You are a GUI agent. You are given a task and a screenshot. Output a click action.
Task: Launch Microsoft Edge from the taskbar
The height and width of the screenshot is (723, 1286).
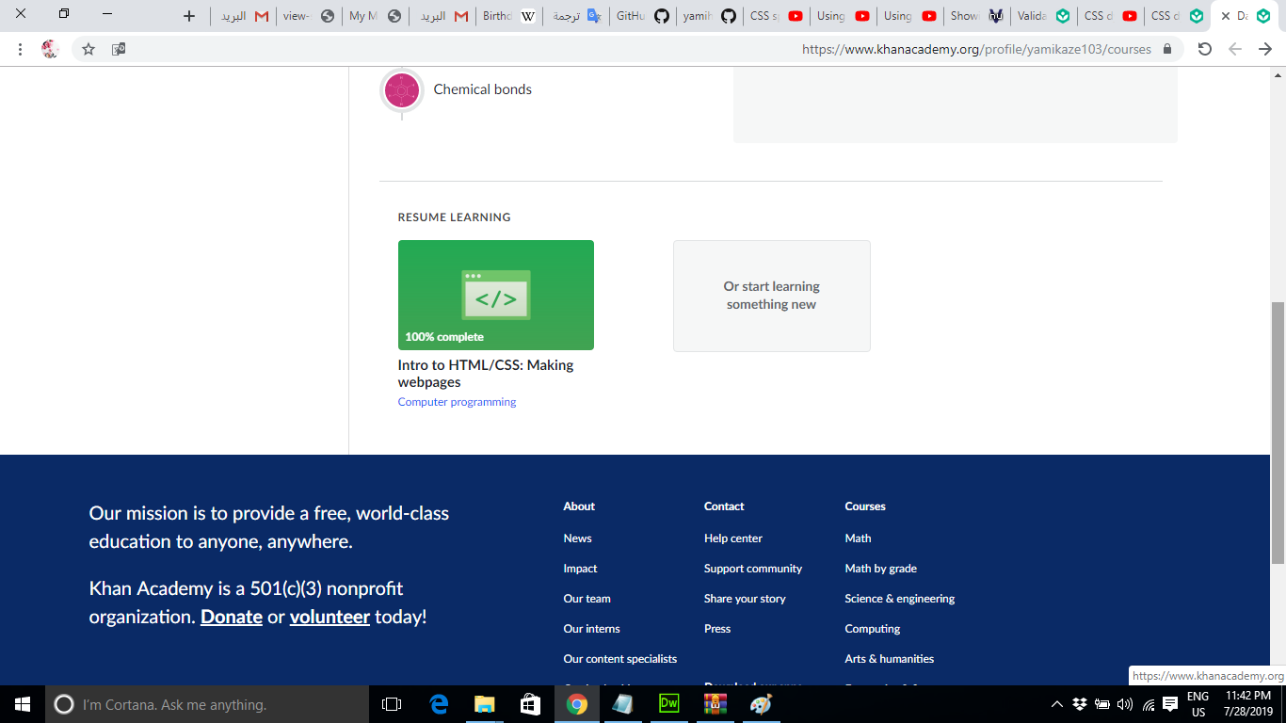click(439, 704)
